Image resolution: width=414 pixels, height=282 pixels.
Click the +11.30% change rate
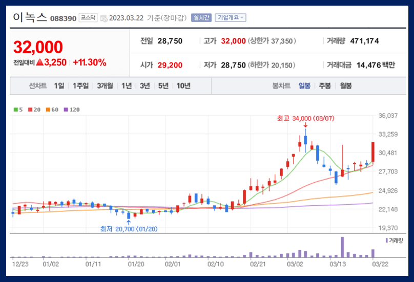pos(90,62)
